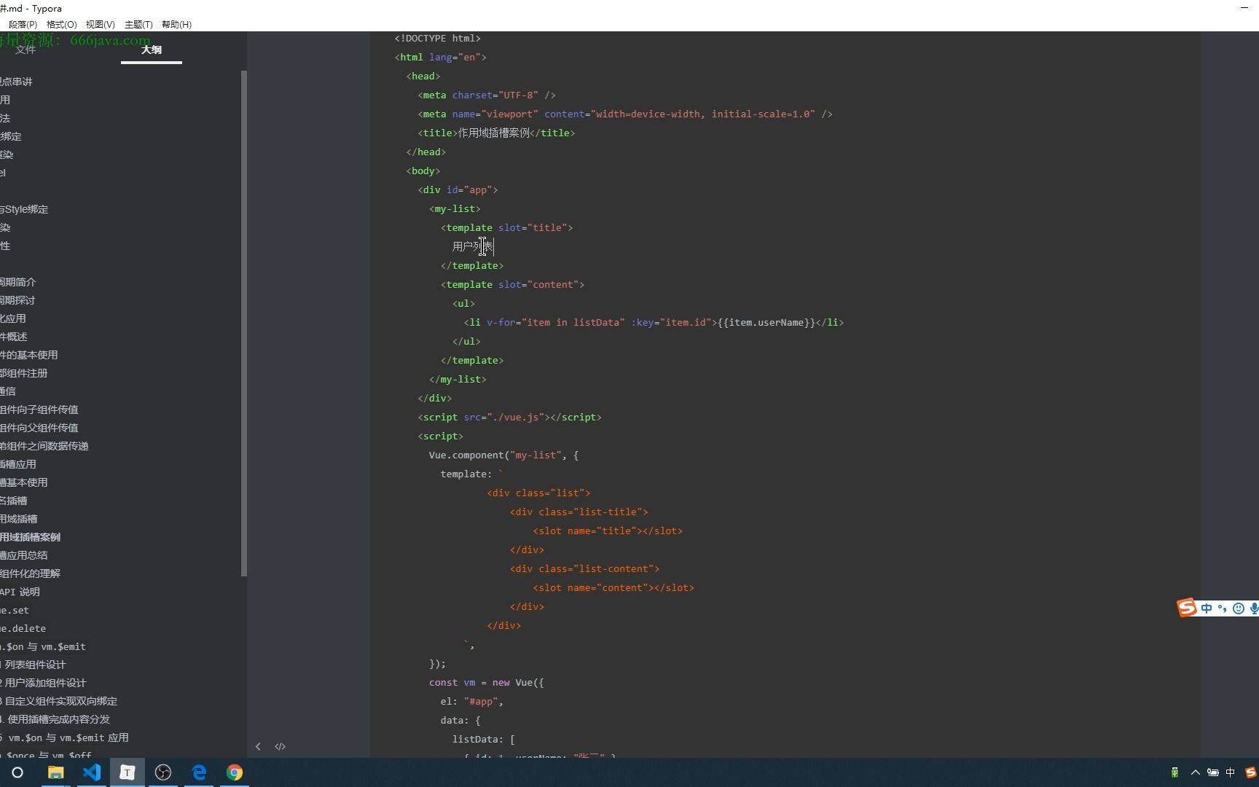Click the green USB safely-remove tray icon
Image resolution: width=1259 pixels, height=787 pixels.
(1174, 772)
